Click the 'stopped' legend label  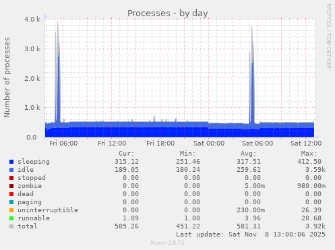pos(32,178)
